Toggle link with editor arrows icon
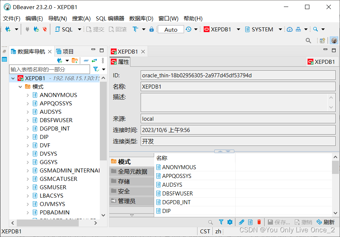The height and width of the screenshot is (237, 340). pos(94,61)
